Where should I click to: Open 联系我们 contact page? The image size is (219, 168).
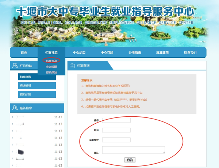[190, 52]
